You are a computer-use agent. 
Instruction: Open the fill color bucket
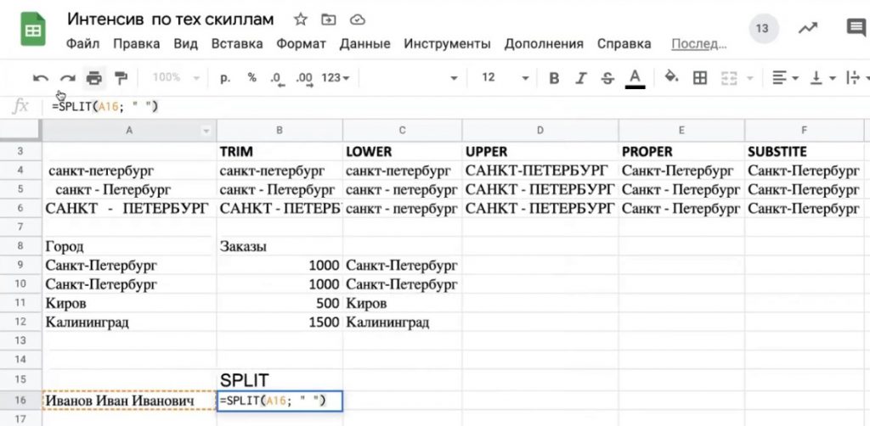[x=671, y=77]
